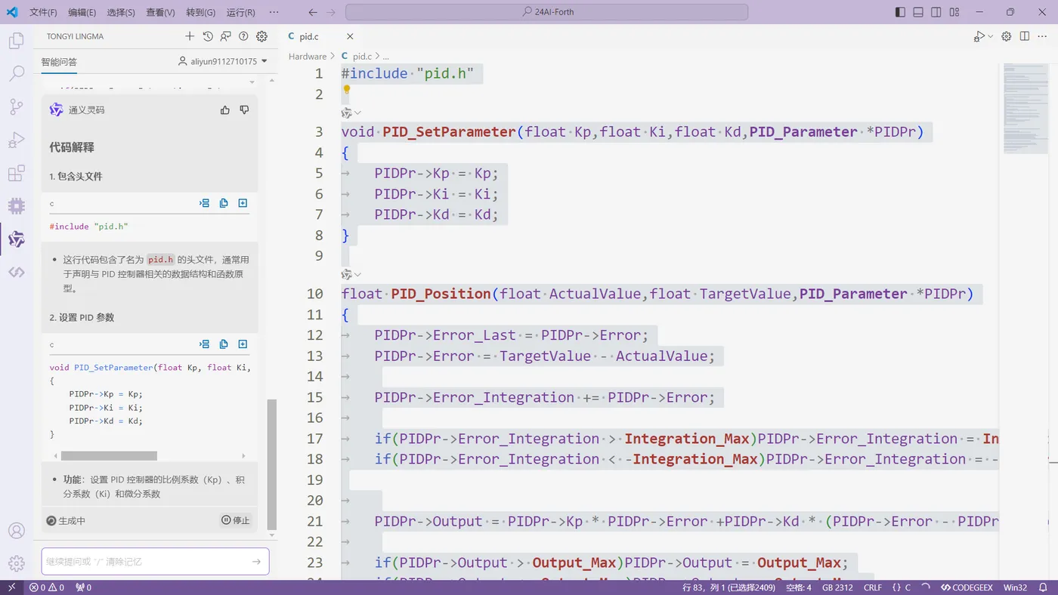Create new file from #include snippet

243,203
